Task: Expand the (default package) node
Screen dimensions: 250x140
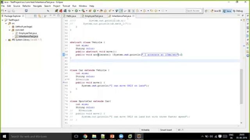Action: (x=9, y=27)
